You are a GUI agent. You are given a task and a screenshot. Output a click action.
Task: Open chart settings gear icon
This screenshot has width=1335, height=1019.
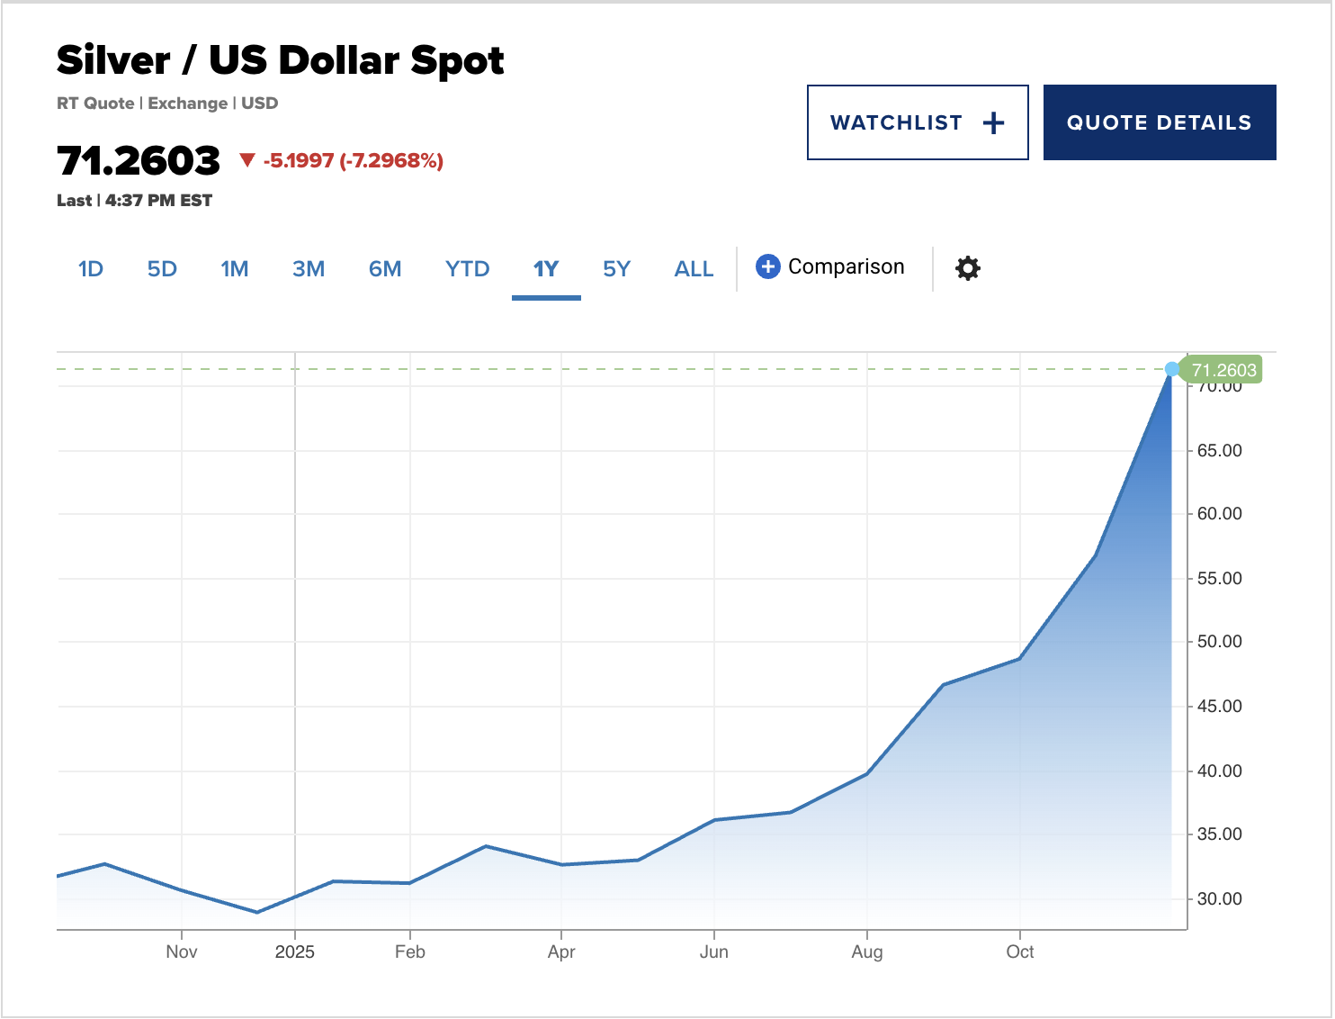point(967,268)
